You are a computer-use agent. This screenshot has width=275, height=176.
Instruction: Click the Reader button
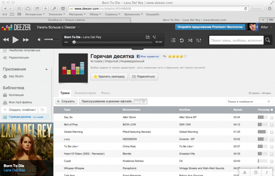[256, 9]
